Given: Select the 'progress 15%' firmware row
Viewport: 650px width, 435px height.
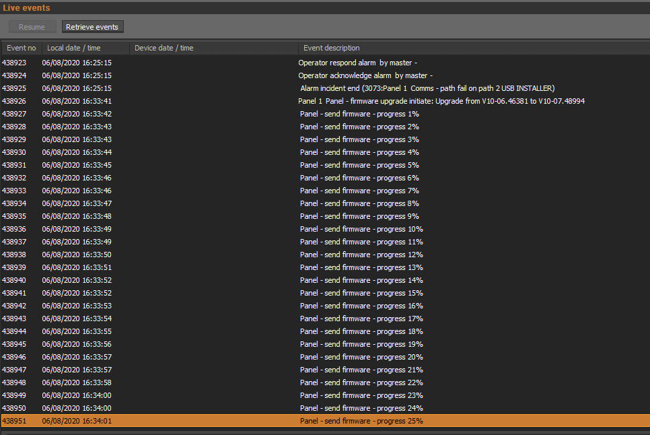Looking at the screenshot, I should [x=325, y=293].
